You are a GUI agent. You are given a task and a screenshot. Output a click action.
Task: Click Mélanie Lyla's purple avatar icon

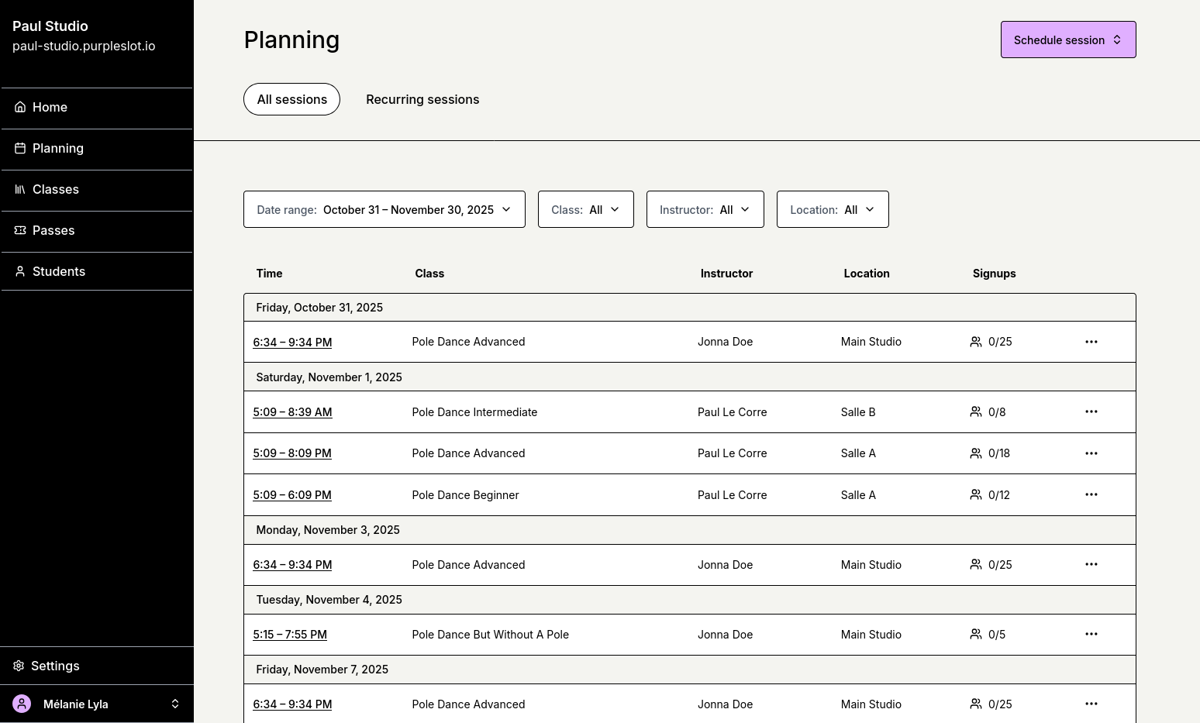point(22,704)
